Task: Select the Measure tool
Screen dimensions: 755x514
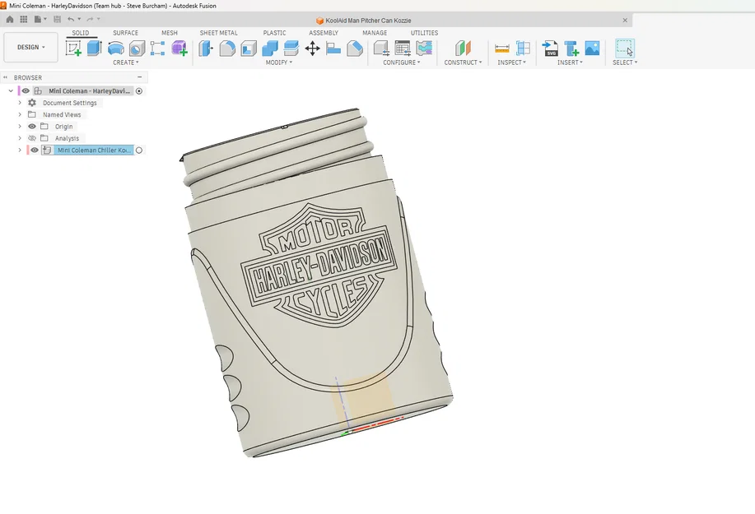Action: [501, 48]
